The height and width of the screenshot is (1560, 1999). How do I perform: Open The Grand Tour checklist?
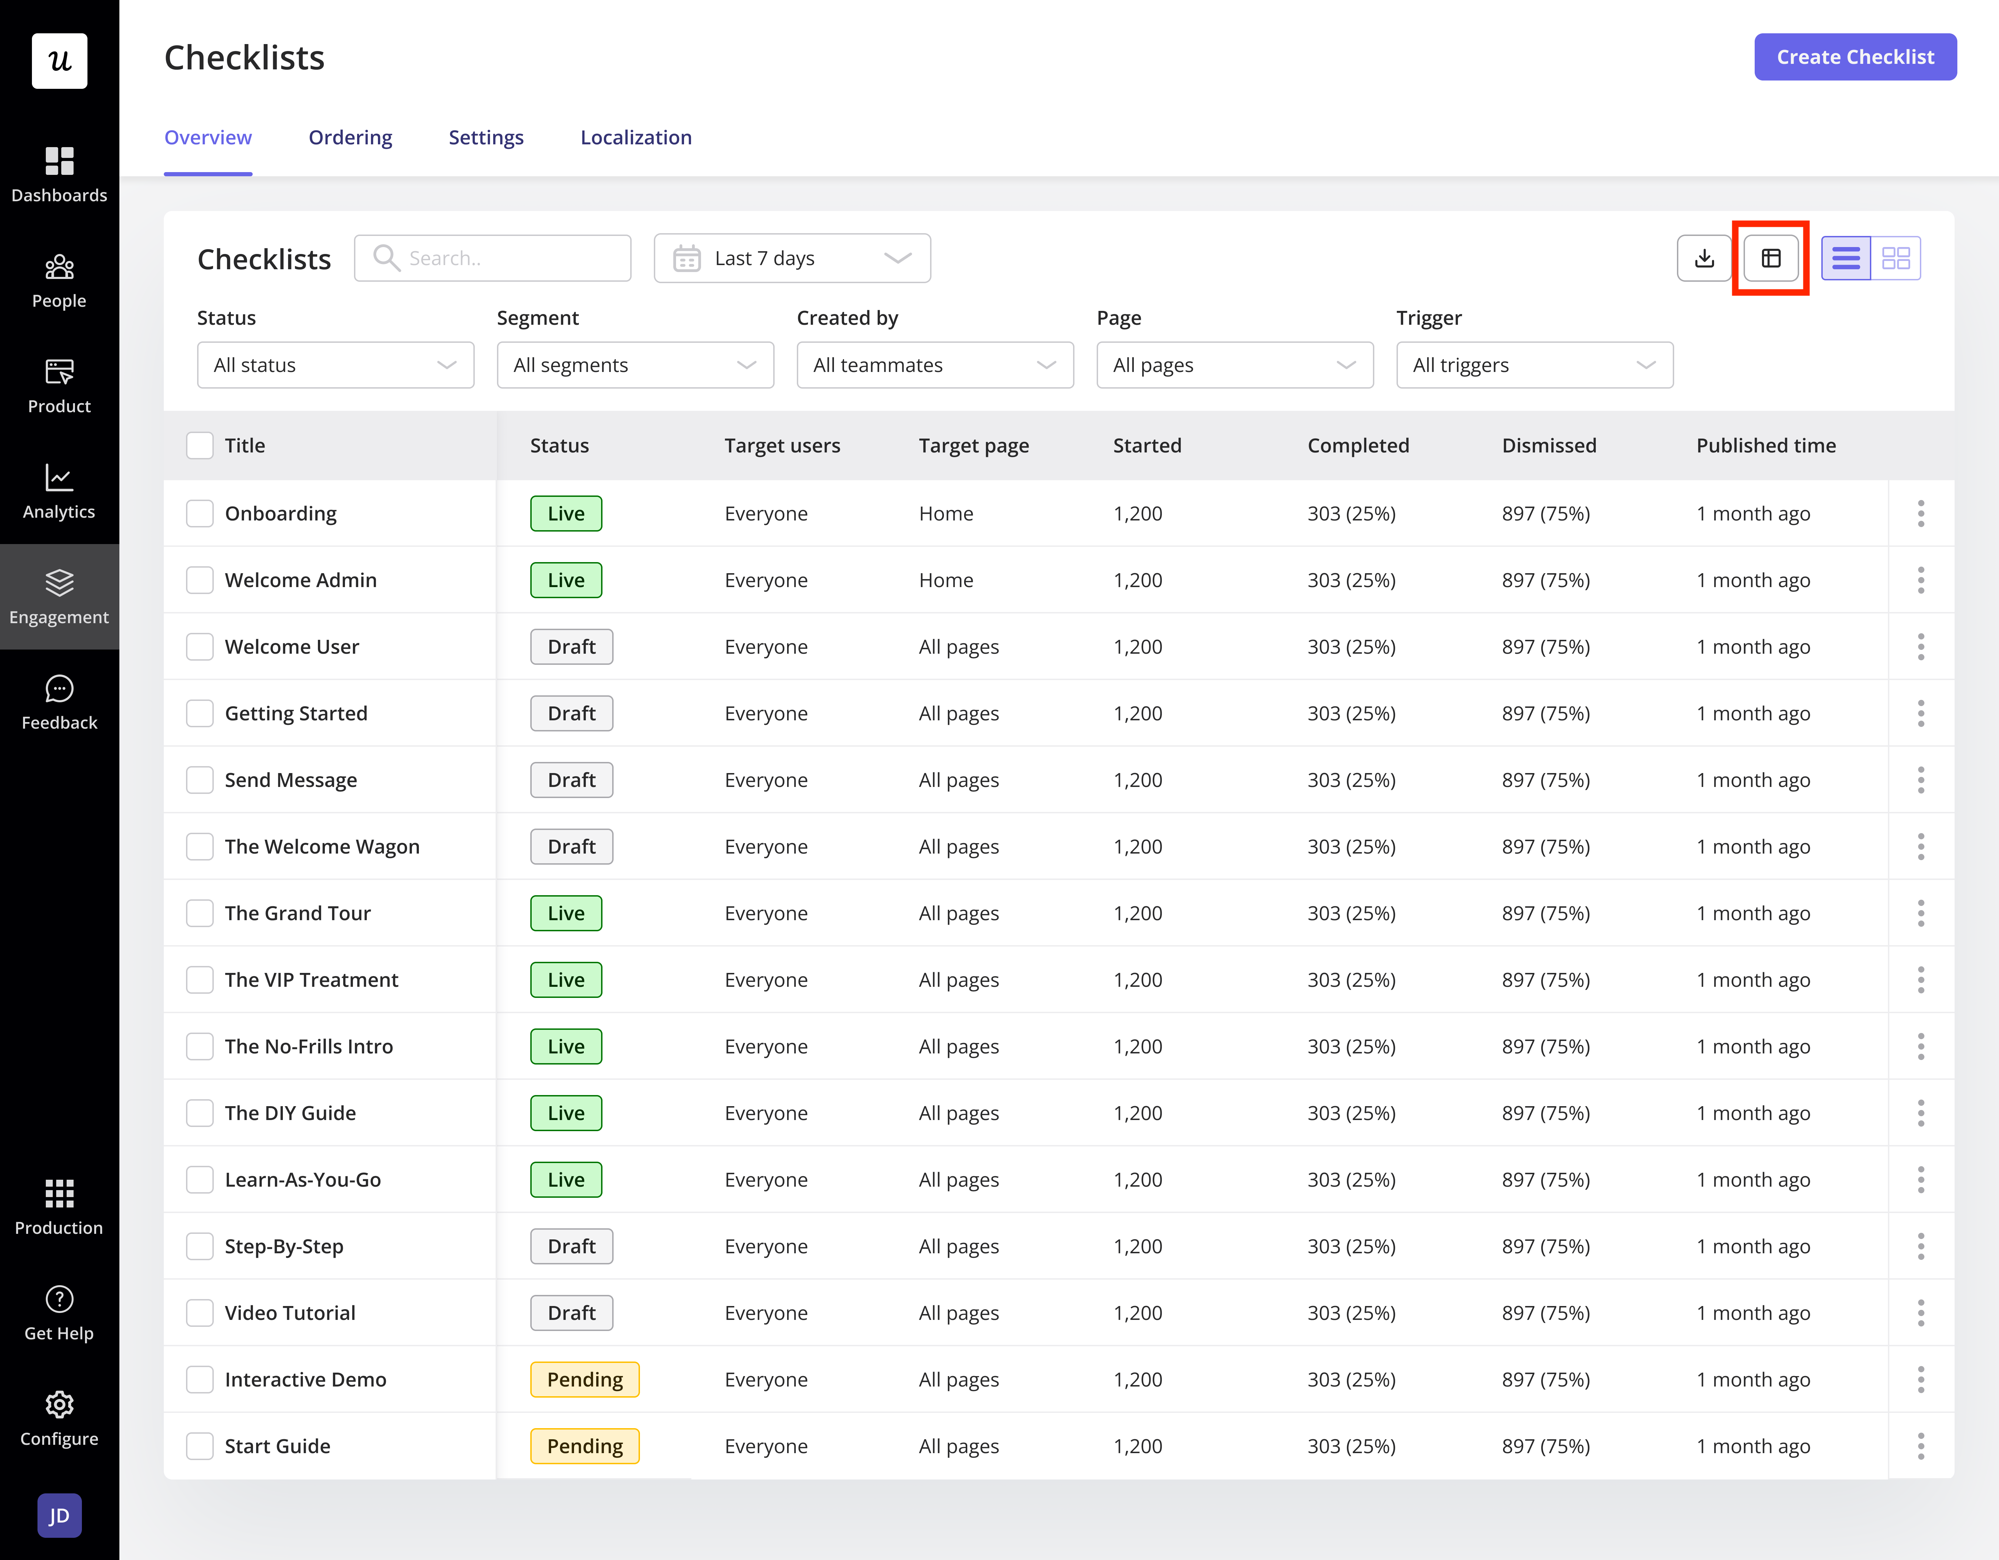coord(298,913)
